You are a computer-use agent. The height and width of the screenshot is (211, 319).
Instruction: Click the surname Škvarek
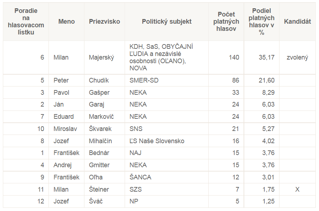100,129
